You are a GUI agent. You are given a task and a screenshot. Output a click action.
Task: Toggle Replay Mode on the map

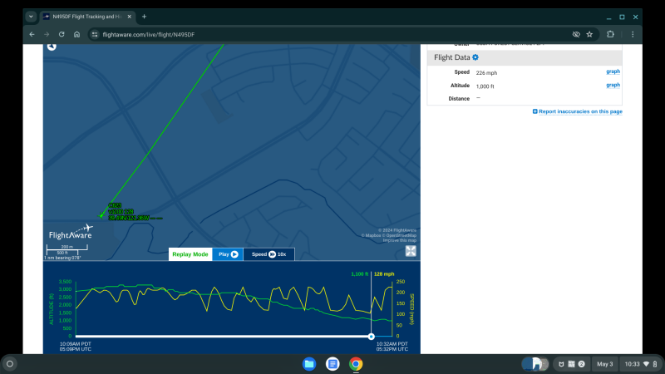[x=190, y=254]
